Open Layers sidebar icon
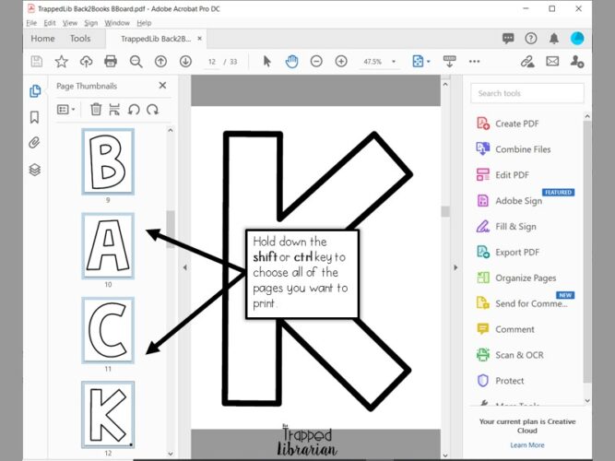 [x=34, y=170]
